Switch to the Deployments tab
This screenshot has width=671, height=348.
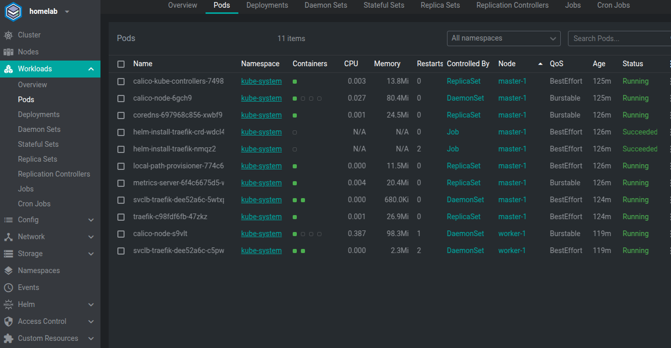pyautogui.click(x=267, y=5)
